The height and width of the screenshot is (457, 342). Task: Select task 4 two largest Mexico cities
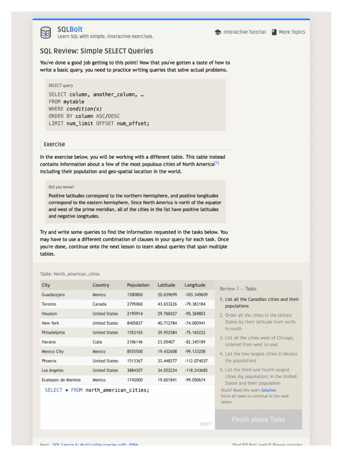click(x=259, y=357)
